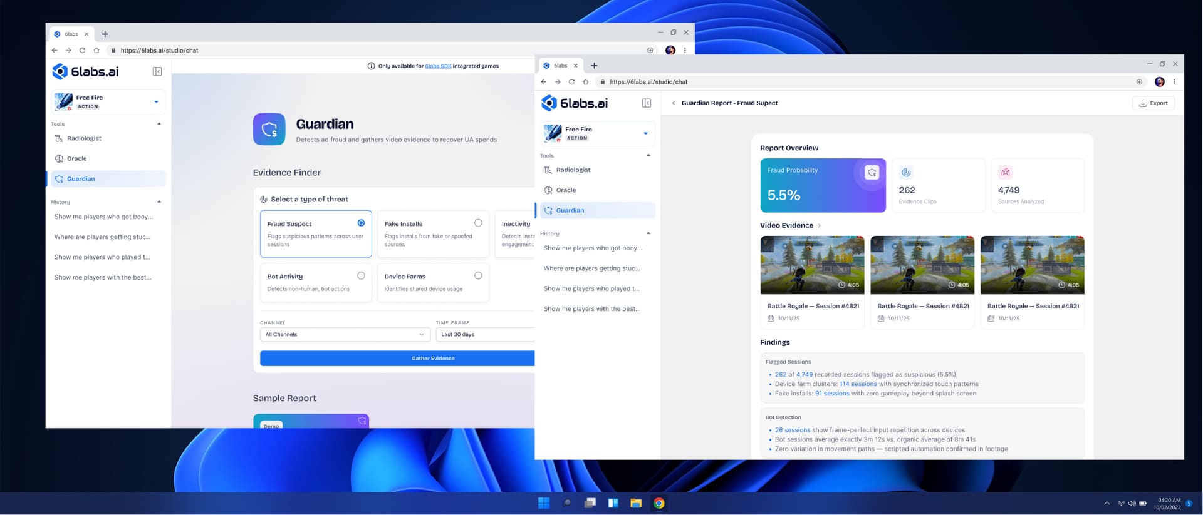1203x515 pixels.
Task: Select the Bot Activity threat type
Action: pyautogui.click(x=316, y=283)
